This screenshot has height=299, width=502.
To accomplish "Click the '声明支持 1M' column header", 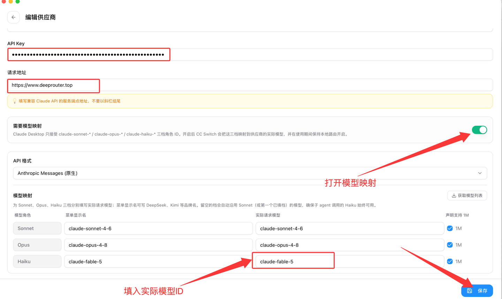I will [x=457, y=215].
